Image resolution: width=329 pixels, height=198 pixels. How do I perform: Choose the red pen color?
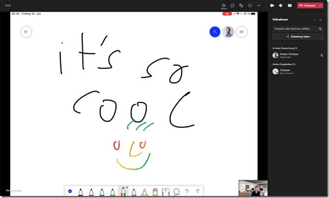(91, 192)
